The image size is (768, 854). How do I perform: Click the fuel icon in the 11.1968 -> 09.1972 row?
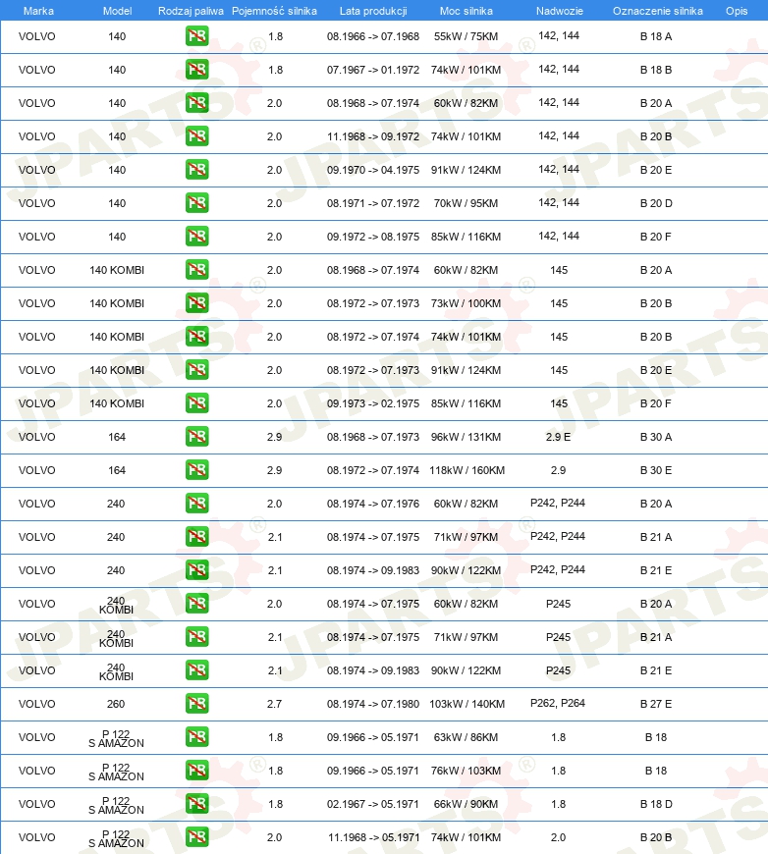(196, 136)
